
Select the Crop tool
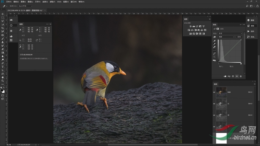(3, 28)
